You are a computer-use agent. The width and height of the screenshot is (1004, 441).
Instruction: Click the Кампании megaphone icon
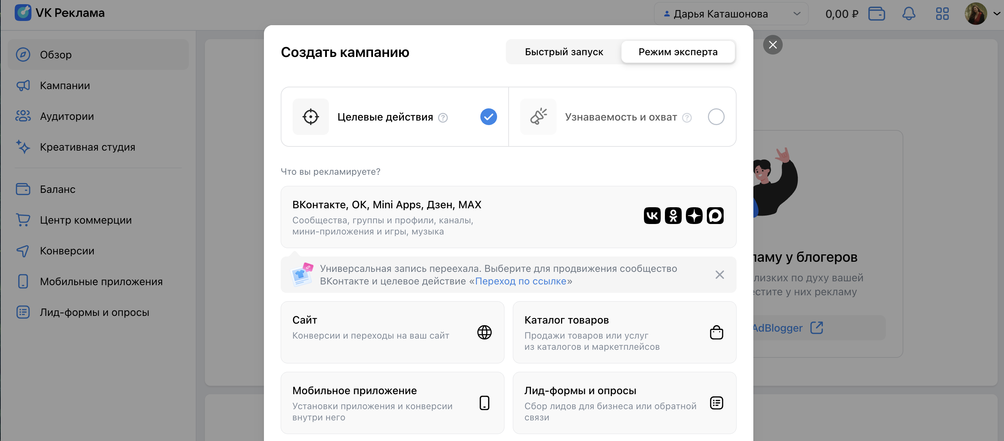(x=23, y=85)
